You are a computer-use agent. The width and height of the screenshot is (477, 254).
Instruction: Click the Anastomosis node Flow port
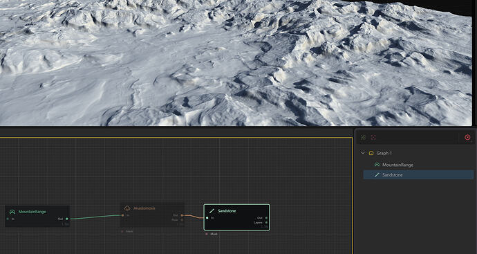[x=182, y=219]
